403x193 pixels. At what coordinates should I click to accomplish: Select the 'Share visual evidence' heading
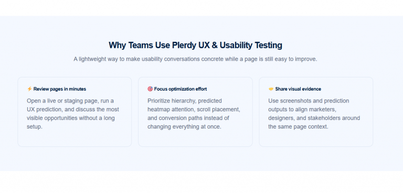pyautogui.click(x=298, y=89)
